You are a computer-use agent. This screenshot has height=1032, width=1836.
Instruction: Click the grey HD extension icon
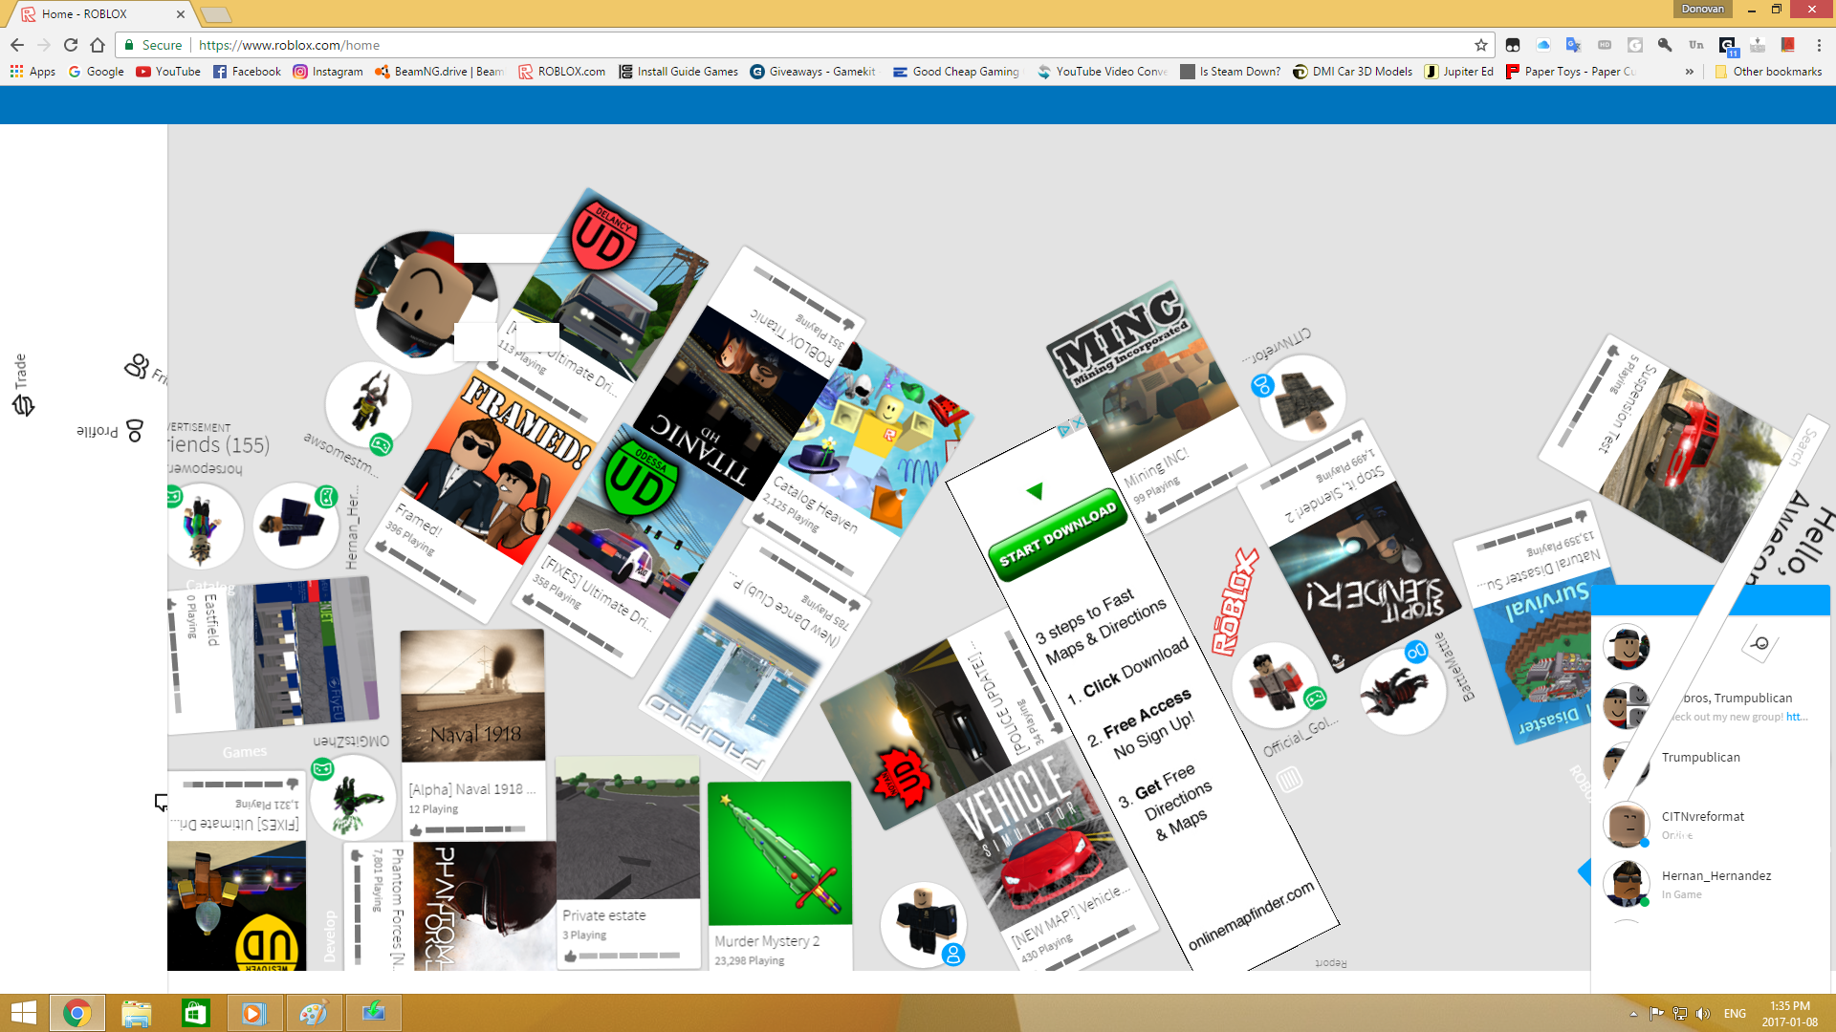1605,45
